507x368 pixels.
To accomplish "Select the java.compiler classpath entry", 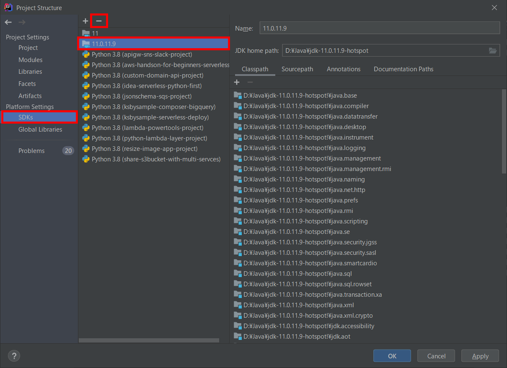I will [x=306, y=106].
